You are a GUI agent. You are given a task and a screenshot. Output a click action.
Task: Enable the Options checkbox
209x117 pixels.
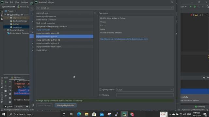point(100,95)
